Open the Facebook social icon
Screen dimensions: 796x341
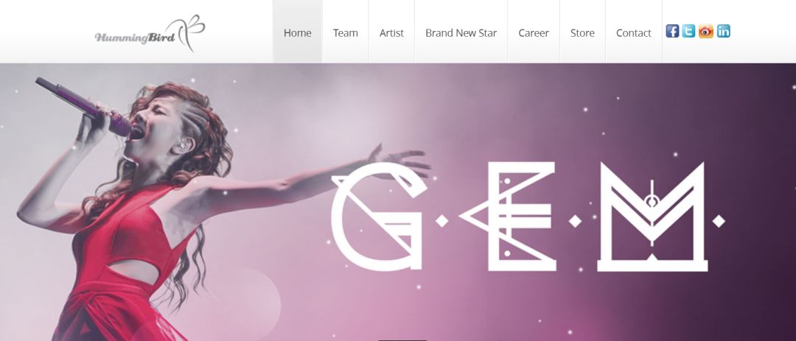[672, 32]
